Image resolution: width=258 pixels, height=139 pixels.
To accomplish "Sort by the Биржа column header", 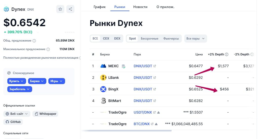I will tap(105, 54).
